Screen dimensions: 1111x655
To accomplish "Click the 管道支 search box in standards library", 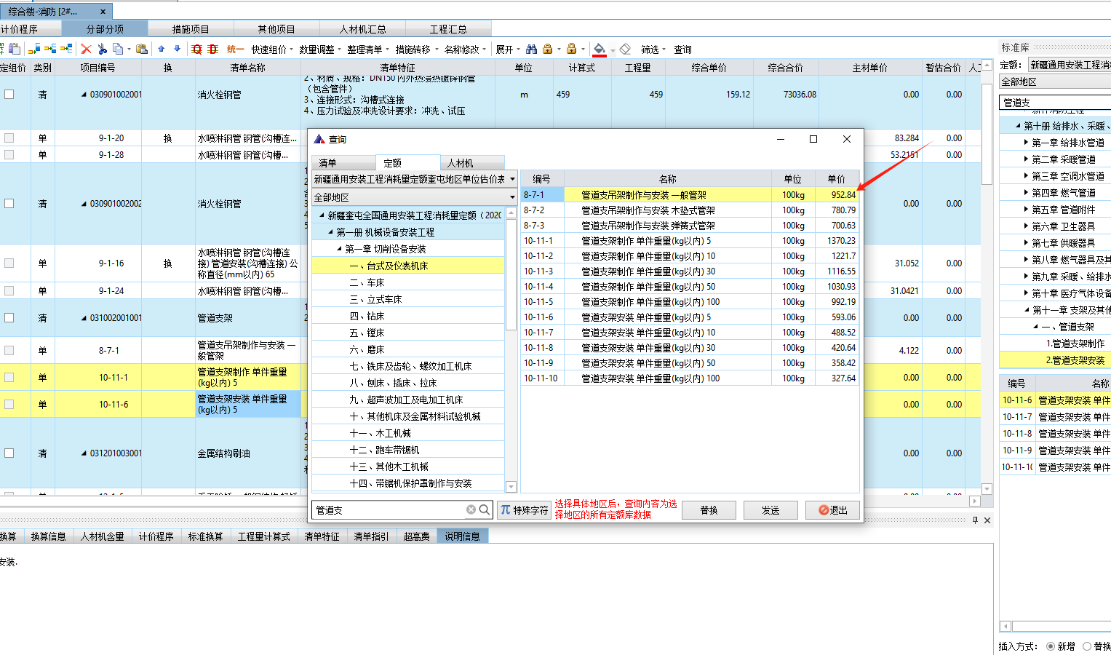I will pyautogui.click(x=1055, y=103).
